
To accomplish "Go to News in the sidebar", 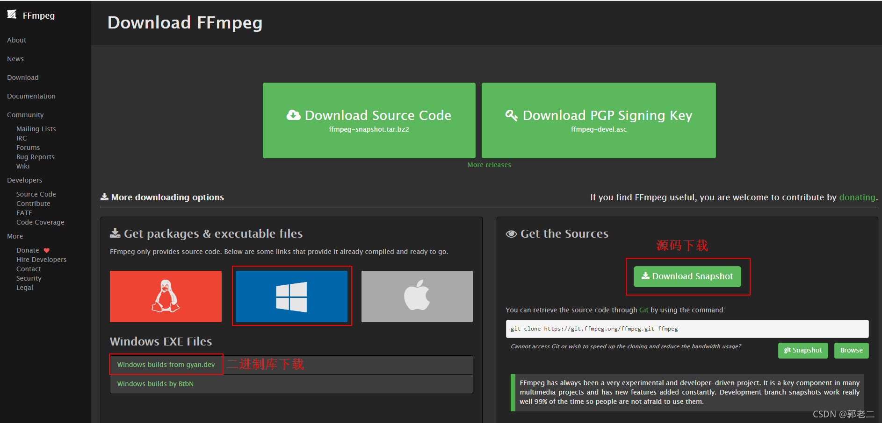I will [x=15, y=59].
